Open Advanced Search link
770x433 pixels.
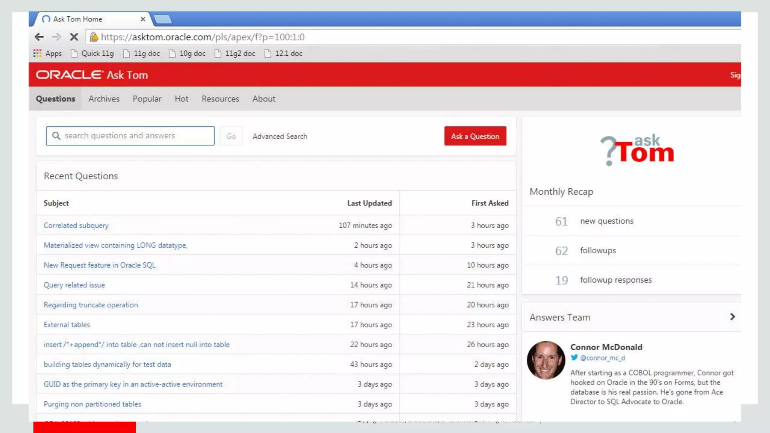pyautogui.click(x=280, y=136)
